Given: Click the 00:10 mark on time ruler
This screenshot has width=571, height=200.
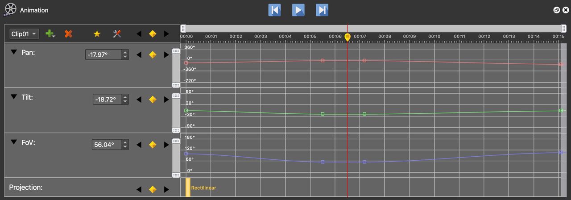Looking at the screenshot, I should [434, 36].
